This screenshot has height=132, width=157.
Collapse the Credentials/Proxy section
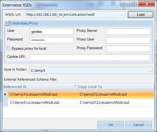(x=7, y=23)
